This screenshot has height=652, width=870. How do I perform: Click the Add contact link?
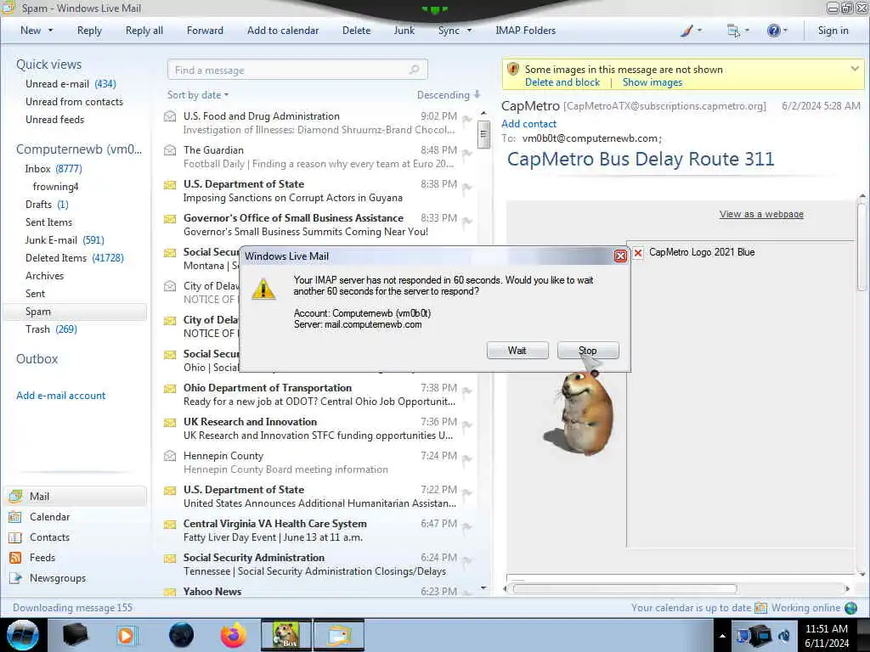[x=528, y=124]
